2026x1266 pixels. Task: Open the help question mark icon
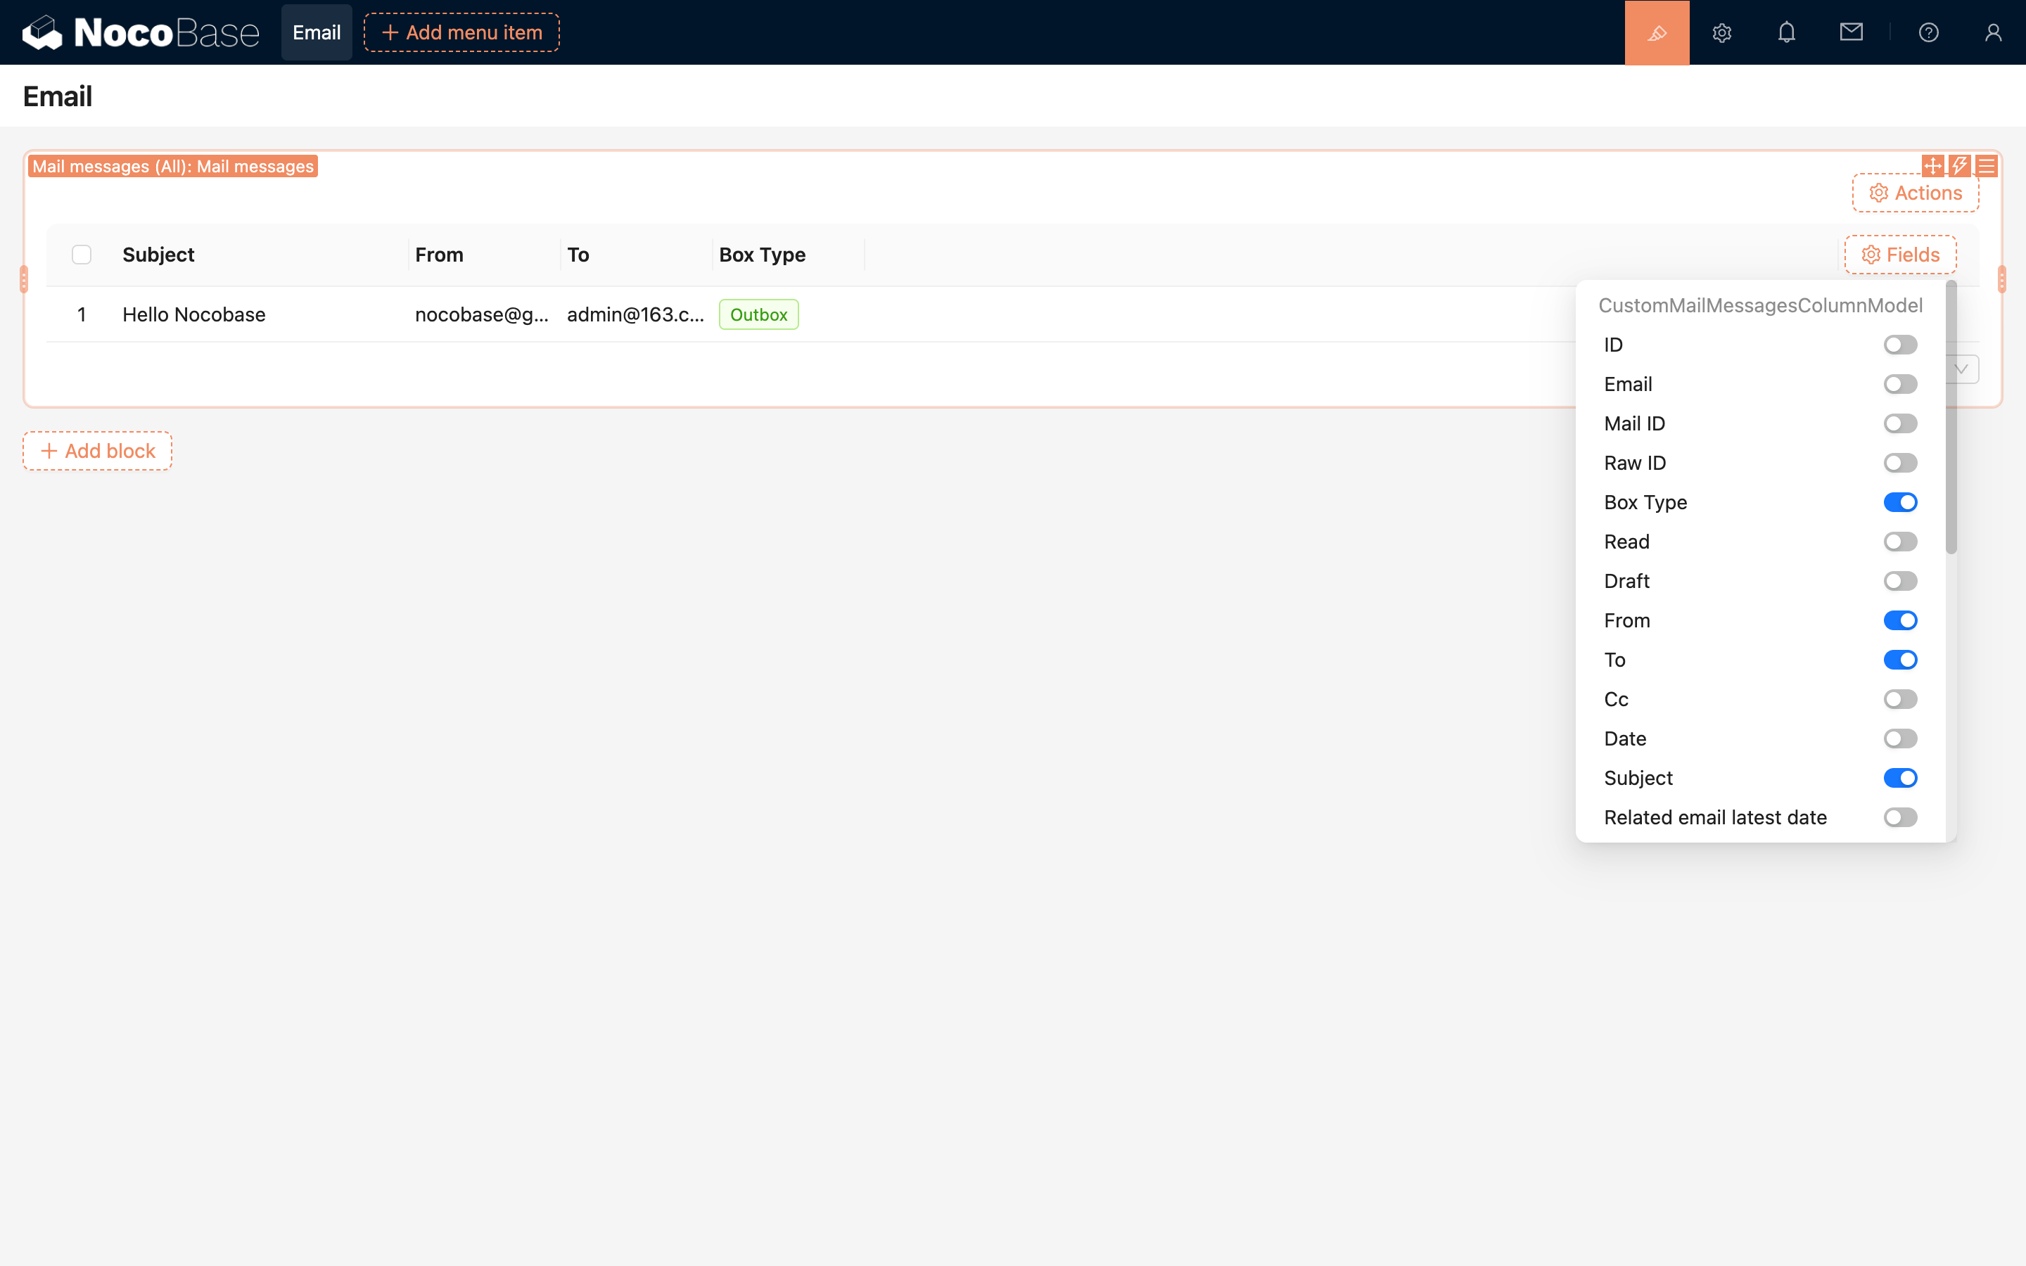pos(1928,32)
